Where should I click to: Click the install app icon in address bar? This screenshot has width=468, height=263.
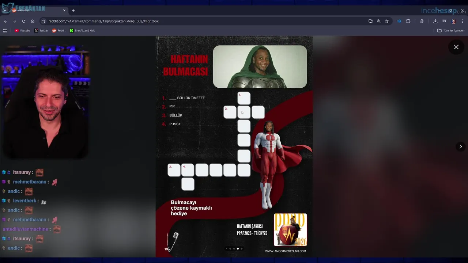pos(370,21)
